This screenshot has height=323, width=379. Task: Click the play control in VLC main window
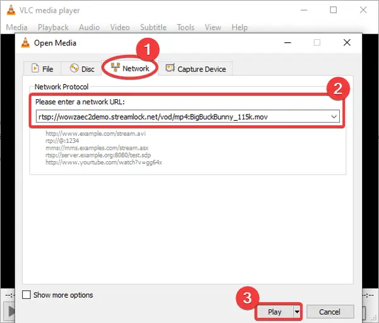click(9, 312)
